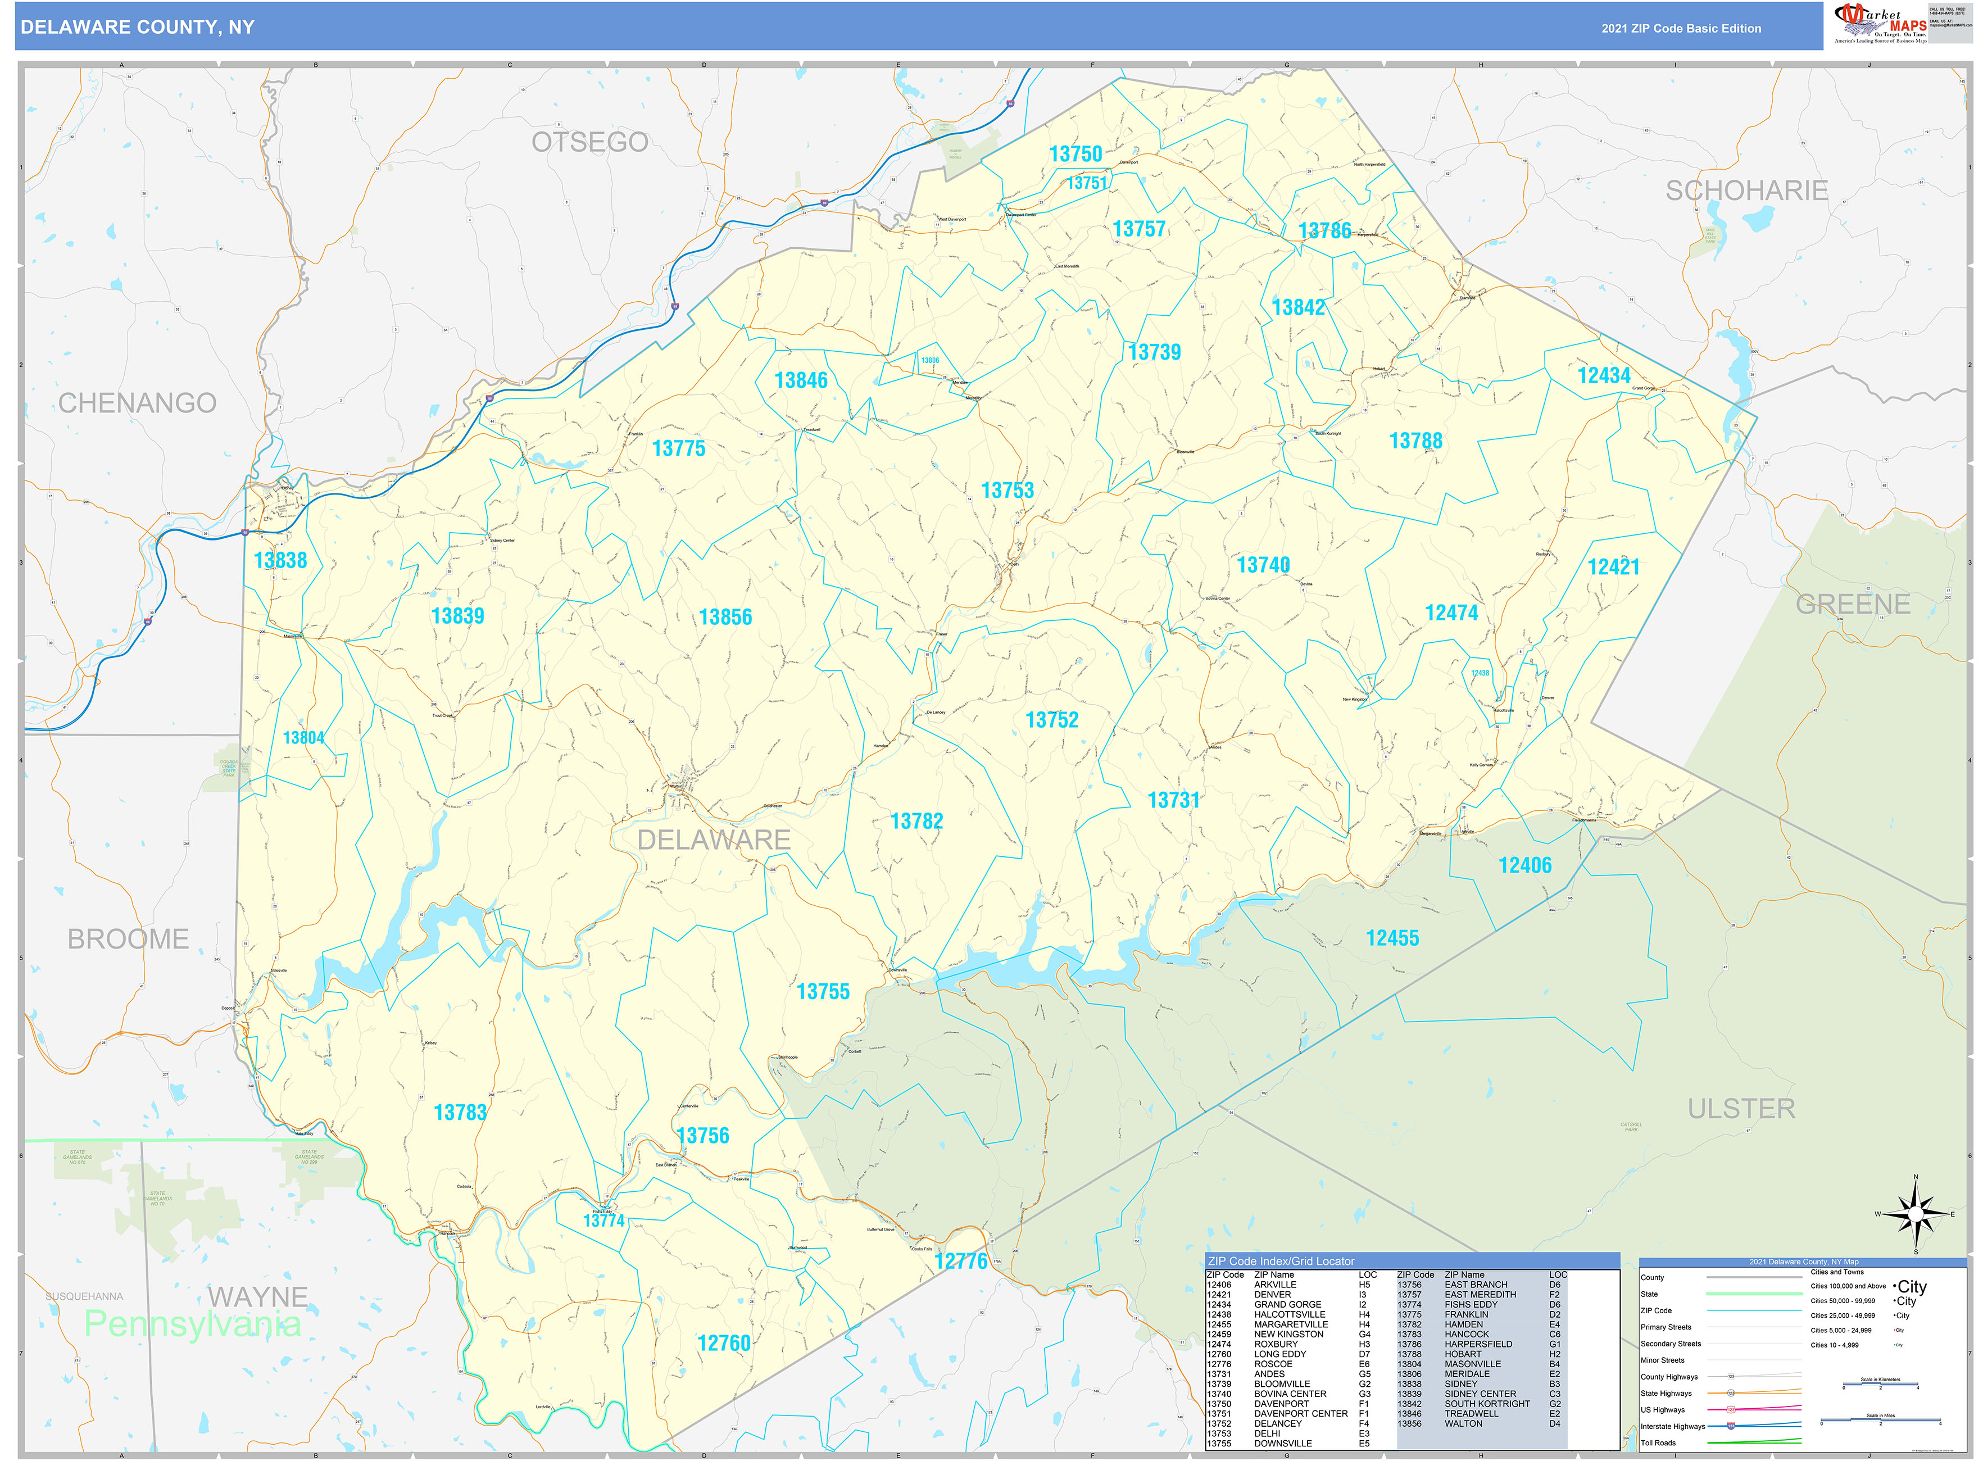Click ZIP label 13739 on the map
This screenshot has height=1461, width=1983.
pos(1154,352)
